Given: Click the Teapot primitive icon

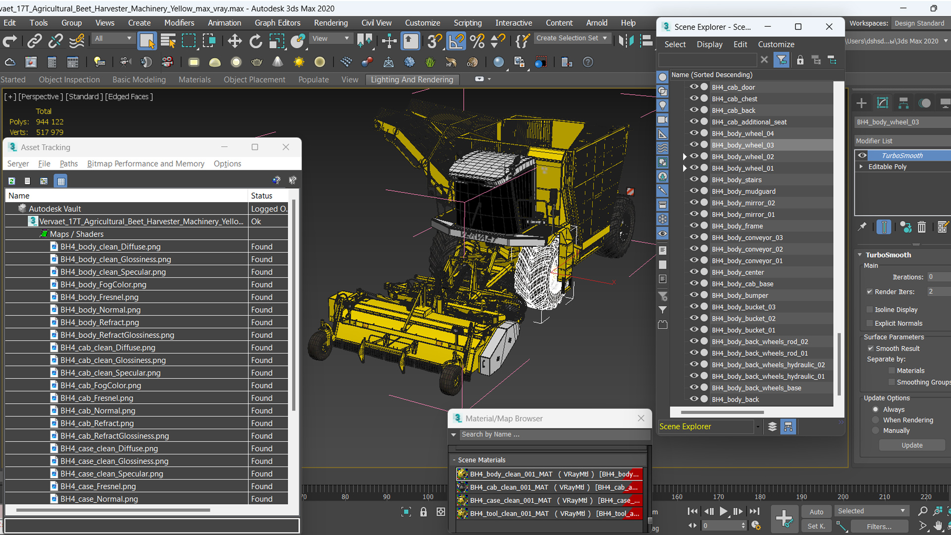Looking at the screenshot, I should [257, 62].
